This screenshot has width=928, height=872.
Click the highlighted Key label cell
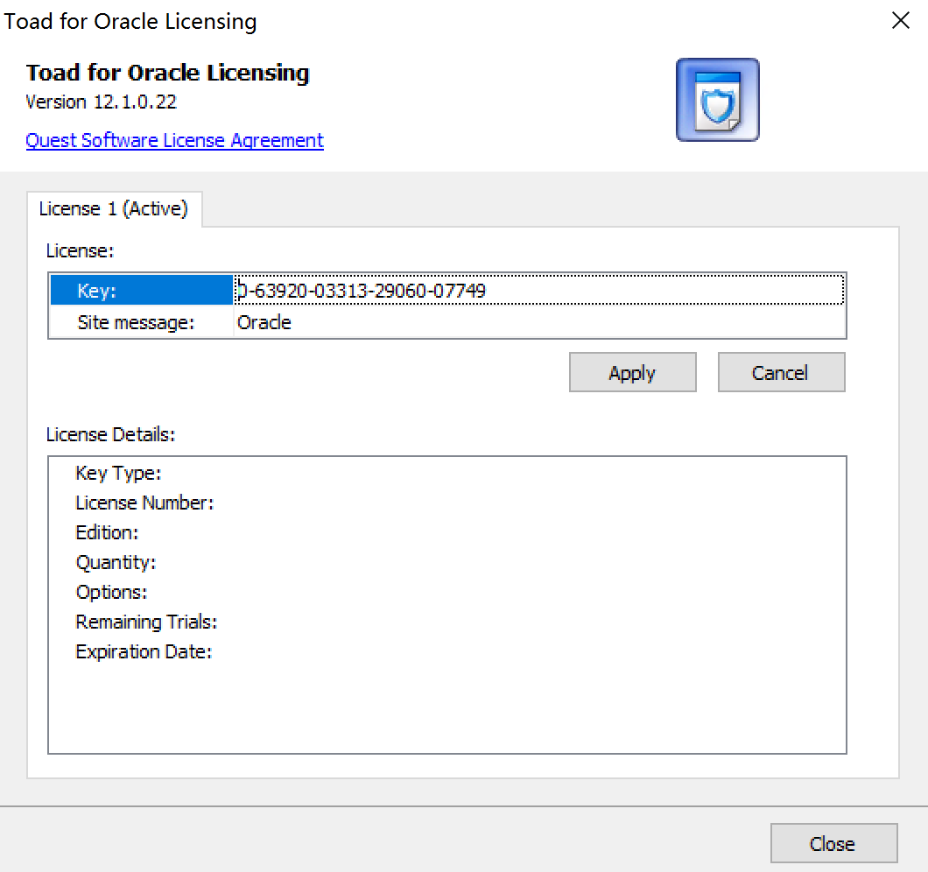click(x=141, y=291)
